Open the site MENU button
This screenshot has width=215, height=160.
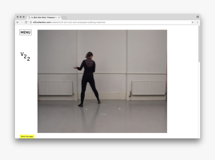[25, 32]
